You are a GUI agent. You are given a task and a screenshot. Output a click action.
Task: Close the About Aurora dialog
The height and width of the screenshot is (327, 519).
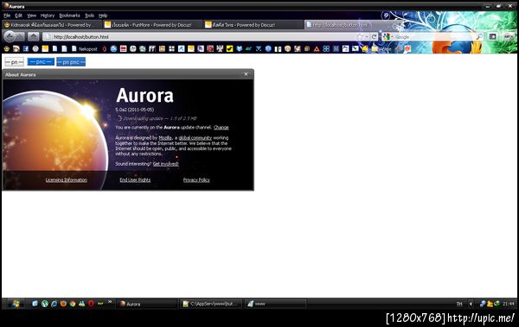tap(246, 74)
